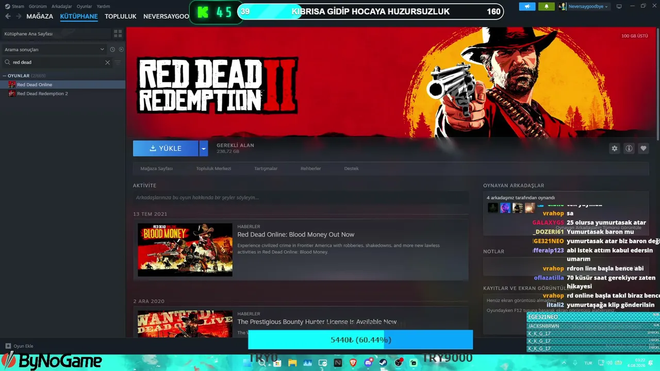Switch library to grid view icon
The height and width of the screenshot is (371, 660).
point(118,33)
